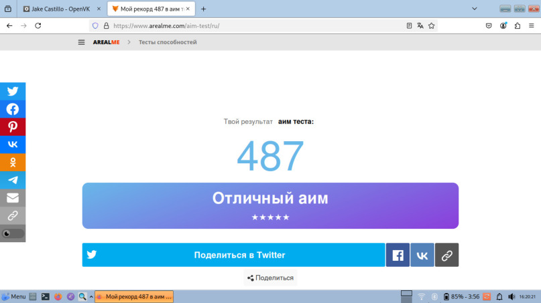Show desktop taskbar icon

click(33, 296)
